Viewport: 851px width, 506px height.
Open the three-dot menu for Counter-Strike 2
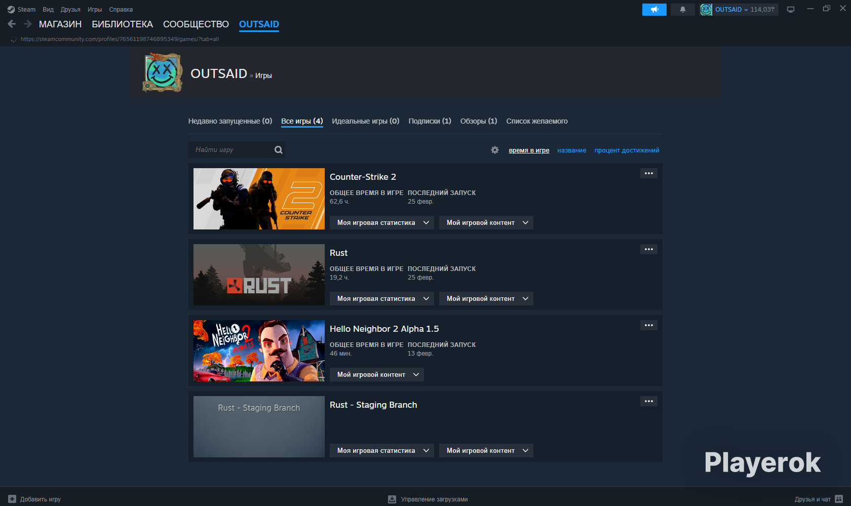(649, 173)
